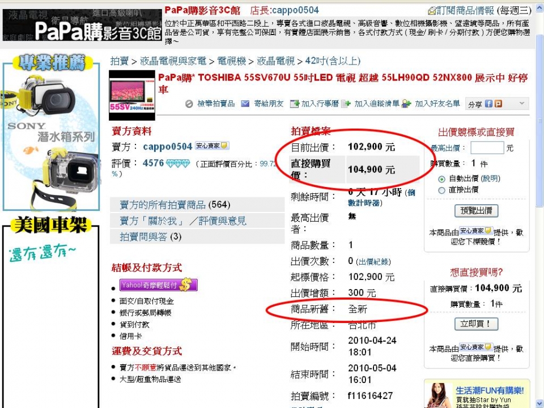The image size is (544, 408).
Task: Click the watchlist icon for 加入追蹤清單
Action: pyautogui.click(x=346, y=103)
